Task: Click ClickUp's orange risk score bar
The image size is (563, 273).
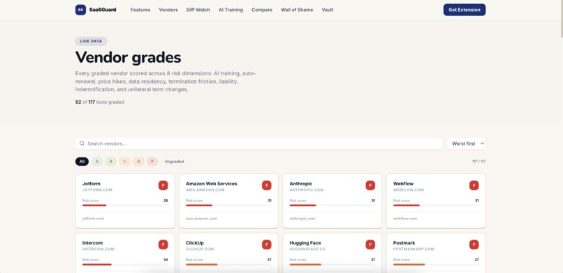Action: coord(228,265)
